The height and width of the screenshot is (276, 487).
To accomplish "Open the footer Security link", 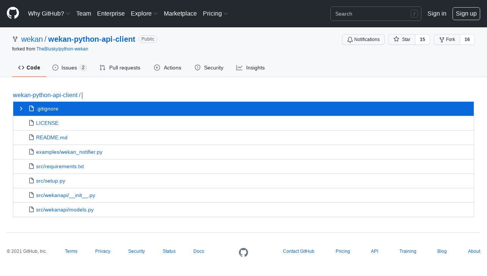I will (137, 251).
